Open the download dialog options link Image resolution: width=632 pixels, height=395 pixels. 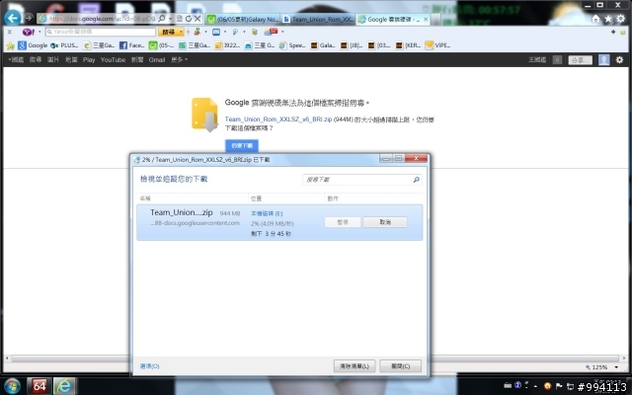pos(149,366)
